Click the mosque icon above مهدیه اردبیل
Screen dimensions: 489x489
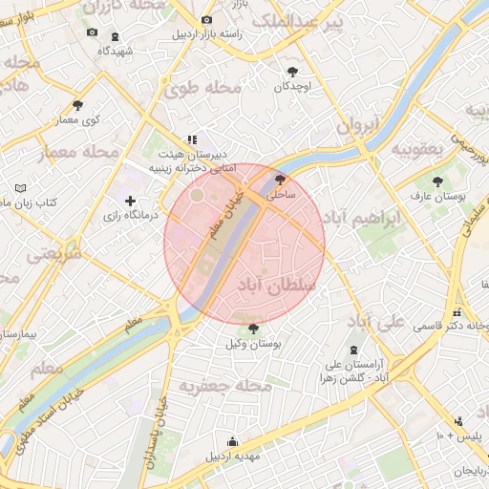pos(232,441)
